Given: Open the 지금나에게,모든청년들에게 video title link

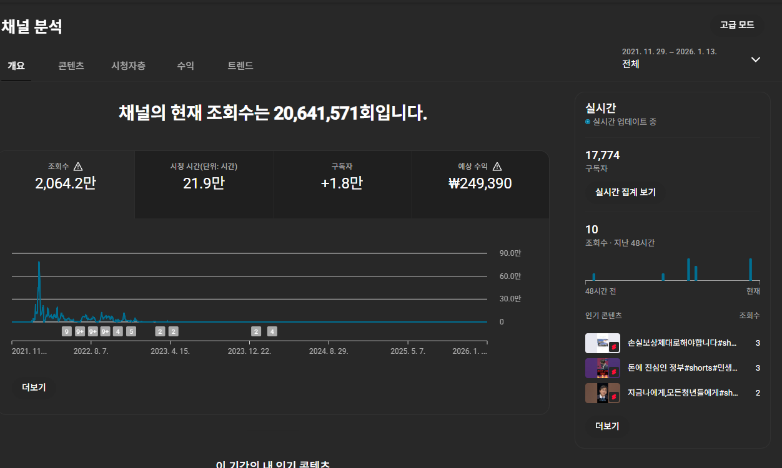Looking at the screenshot, I should pyautogui.click(x=682, y=392).
